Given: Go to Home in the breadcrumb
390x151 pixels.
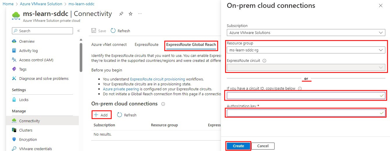Looking at the screenshot, I should tap(8, 4).
